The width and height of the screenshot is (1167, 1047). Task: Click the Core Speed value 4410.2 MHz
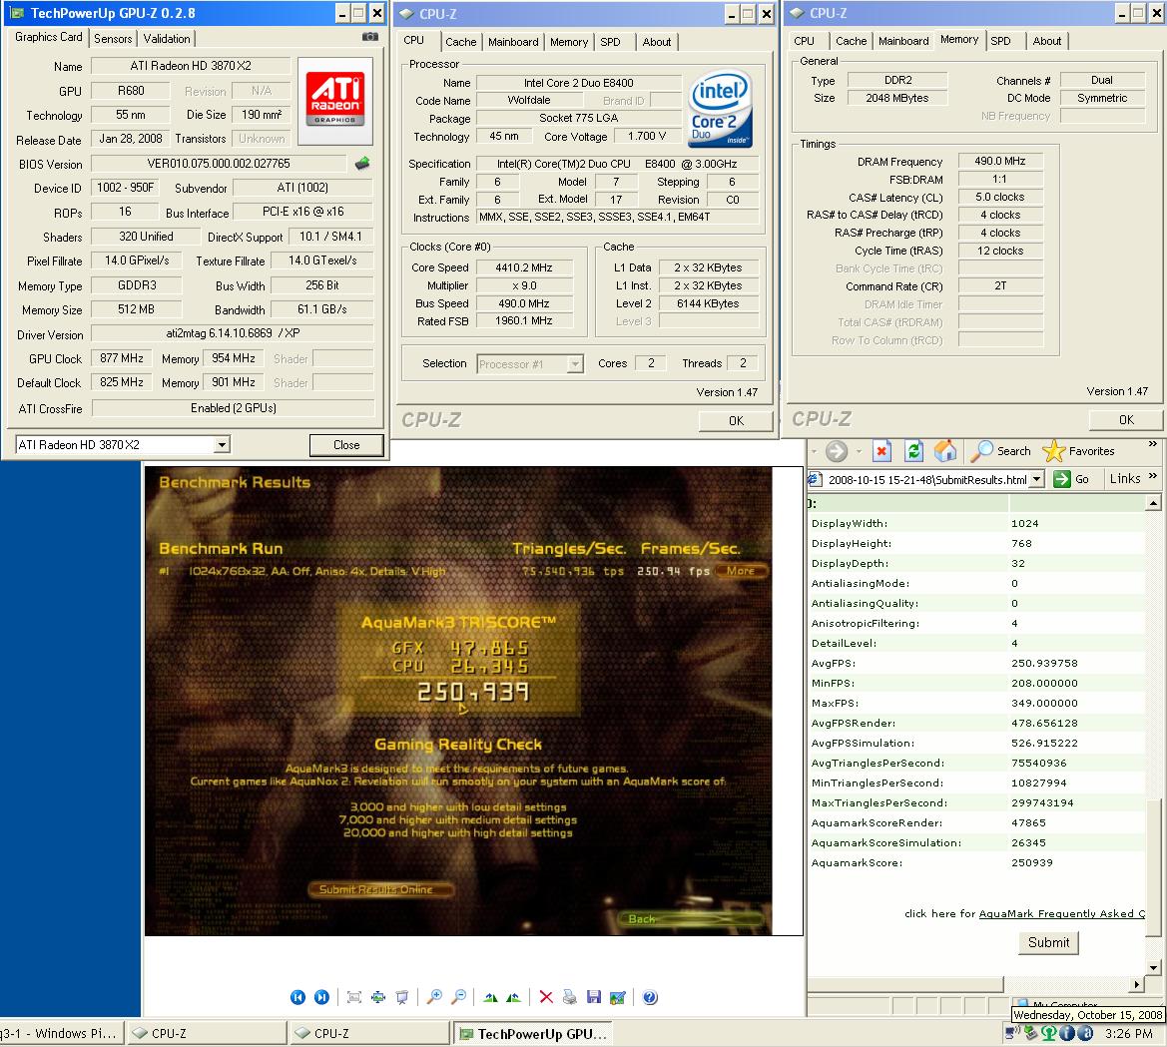point(524,267)
